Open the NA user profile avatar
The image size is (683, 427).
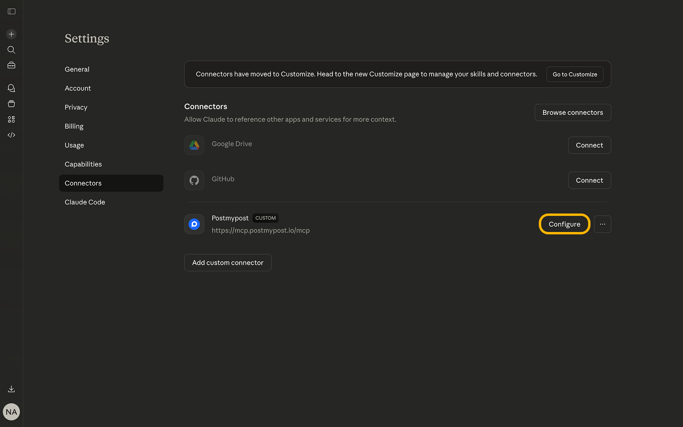click(x=11, y=412)
